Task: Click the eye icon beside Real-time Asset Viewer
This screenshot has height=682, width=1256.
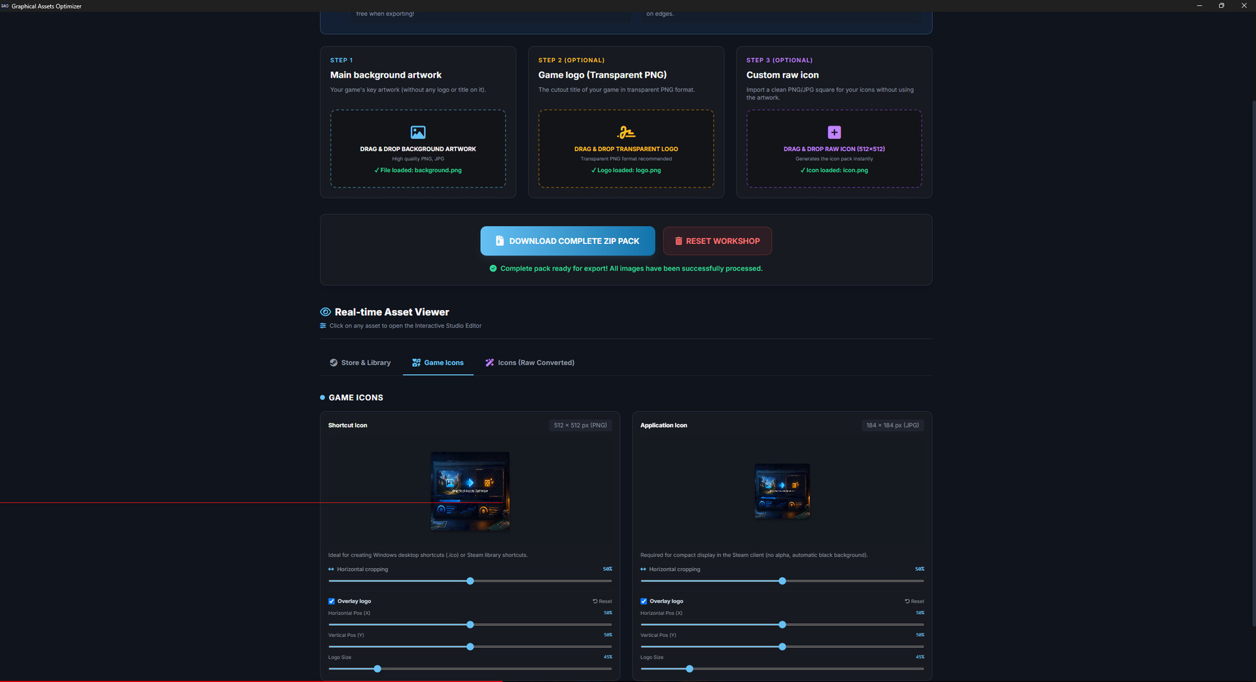Action: (325, 312)
